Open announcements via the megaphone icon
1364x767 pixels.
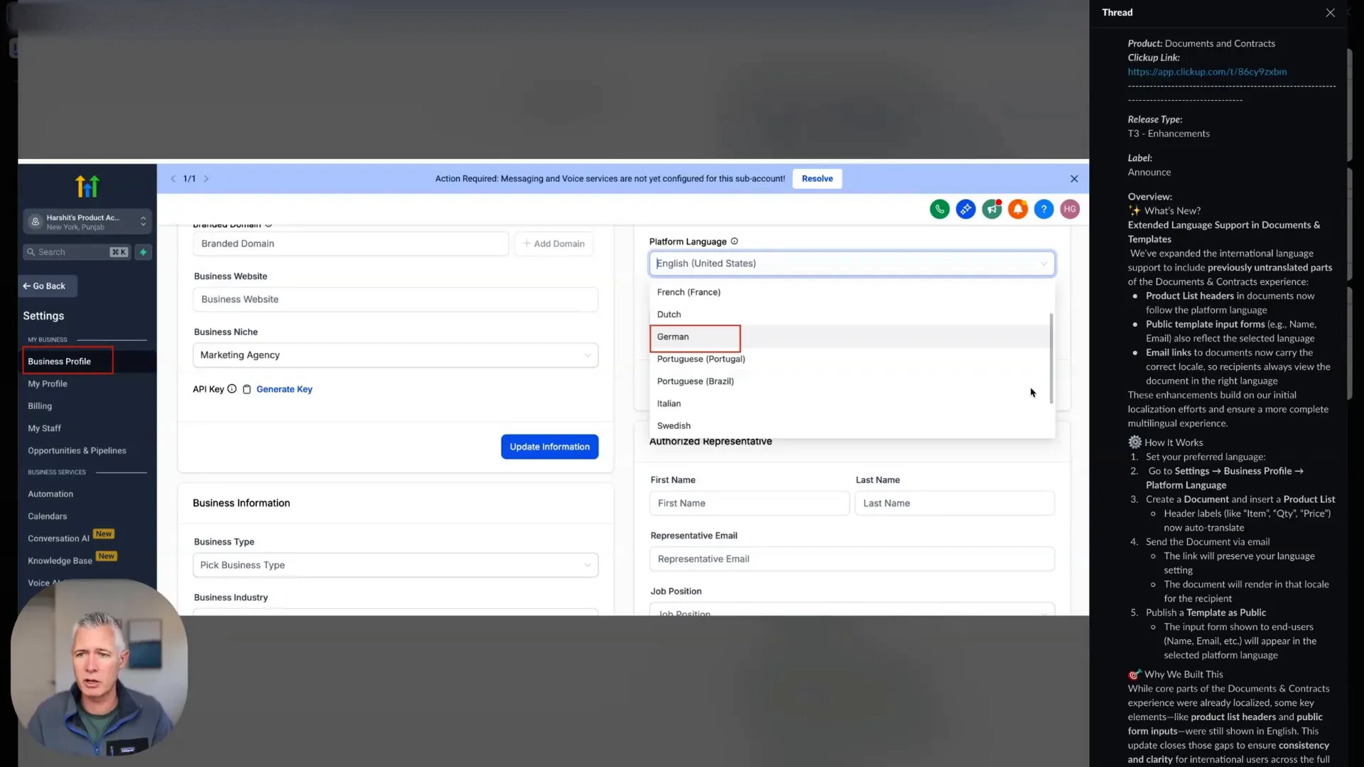click(x=992, y=209)
